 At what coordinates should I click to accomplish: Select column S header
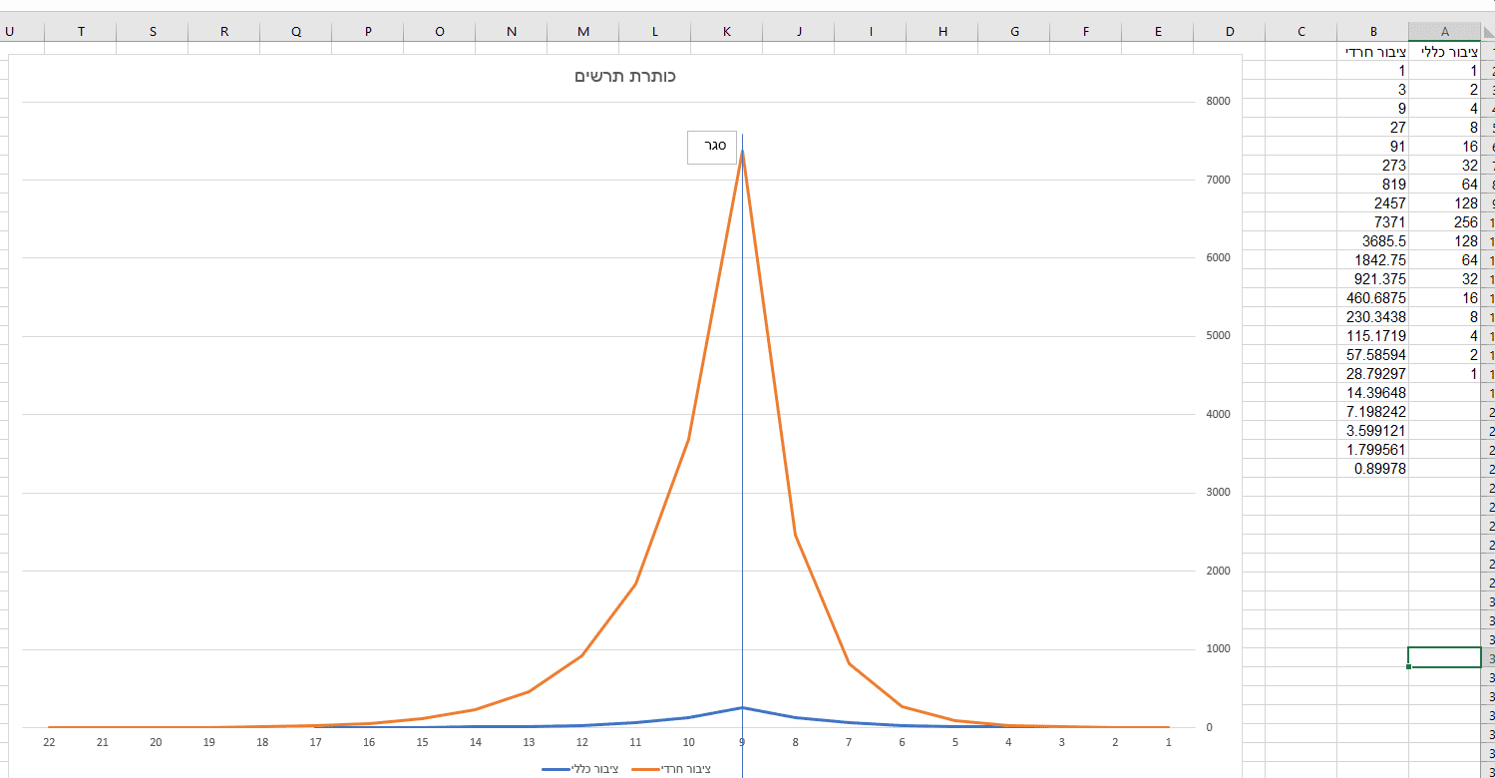[153, 31]
